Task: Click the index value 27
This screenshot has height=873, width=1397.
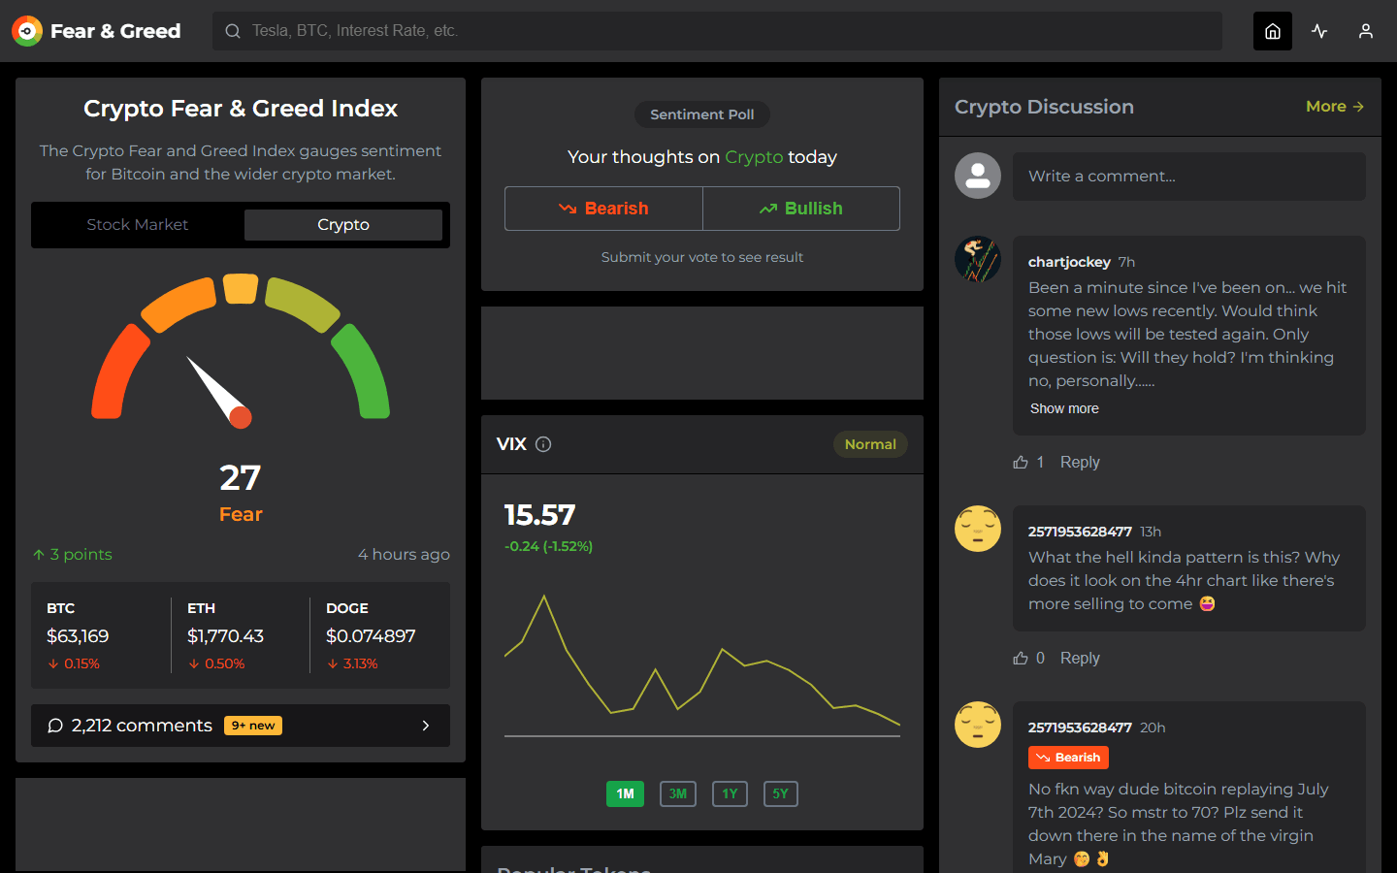Action: click(241, 478)
